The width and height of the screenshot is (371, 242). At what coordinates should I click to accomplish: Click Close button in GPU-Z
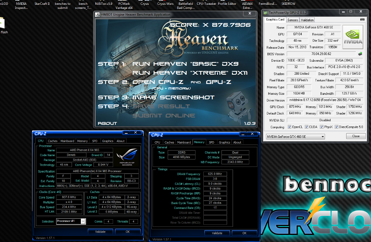(x=356, y=136)
